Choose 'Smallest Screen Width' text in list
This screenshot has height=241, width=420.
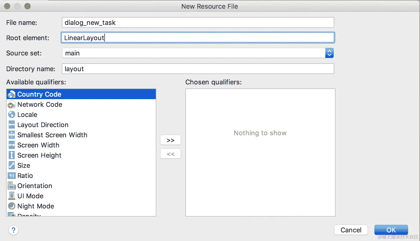click(x=52, y=135)
